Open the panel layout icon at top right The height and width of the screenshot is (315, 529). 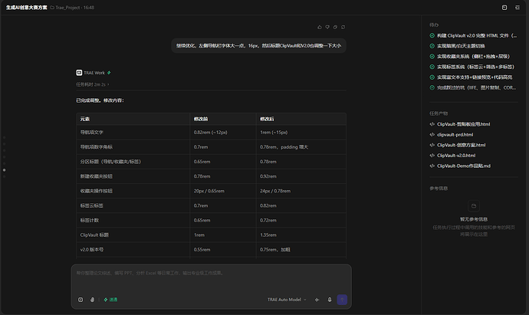point(504,8)
